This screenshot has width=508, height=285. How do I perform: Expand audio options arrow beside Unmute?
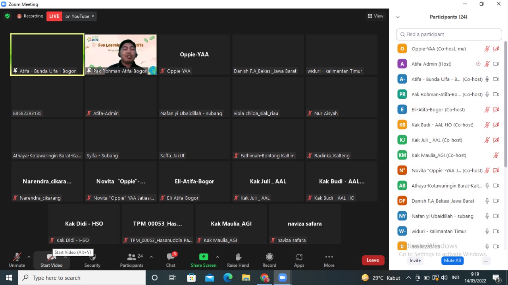tap(29, 257)
